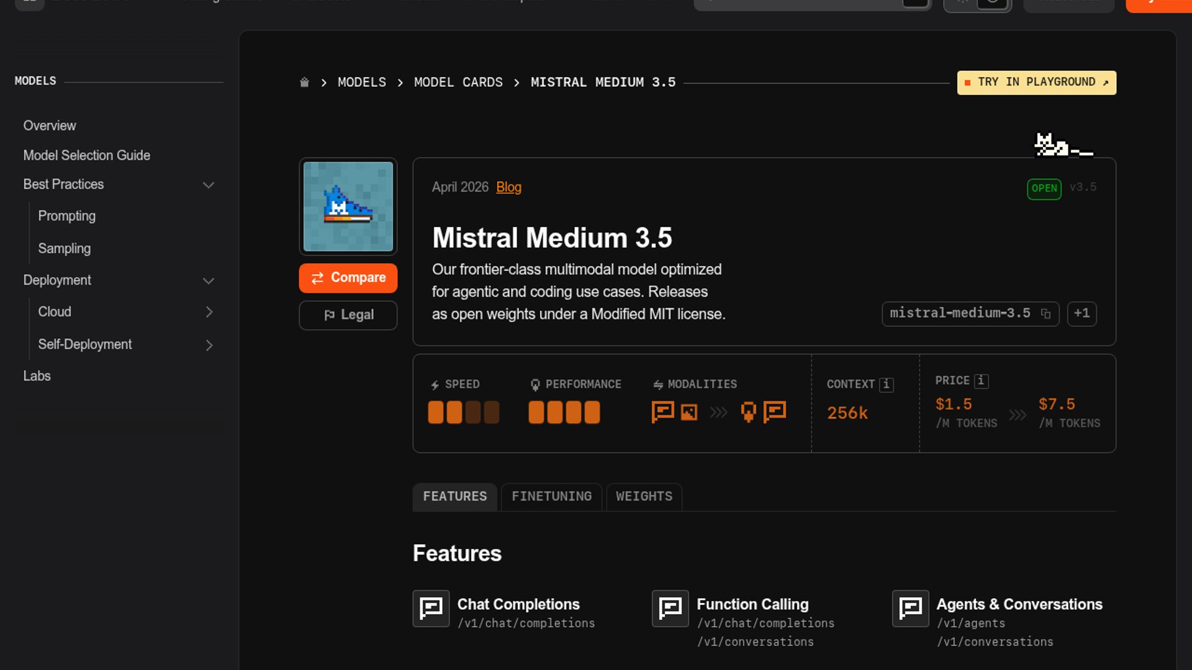Click the flag icon on the Legal button

[x=330, y=315]
